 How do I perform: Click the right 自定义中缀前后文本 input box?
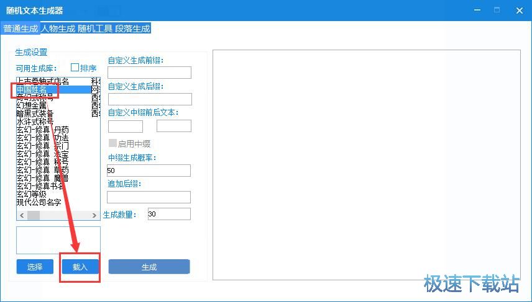(174, 126)
